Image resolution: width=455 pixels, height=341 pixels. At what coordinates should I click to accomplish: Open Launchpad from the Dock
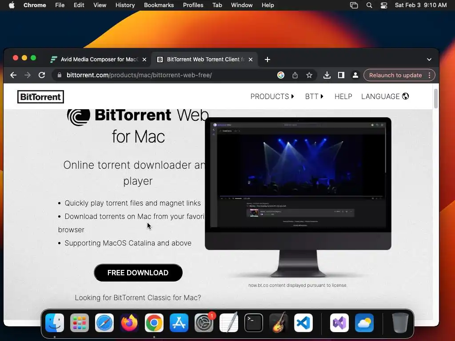pyautogui.click(x=80, y=323)
